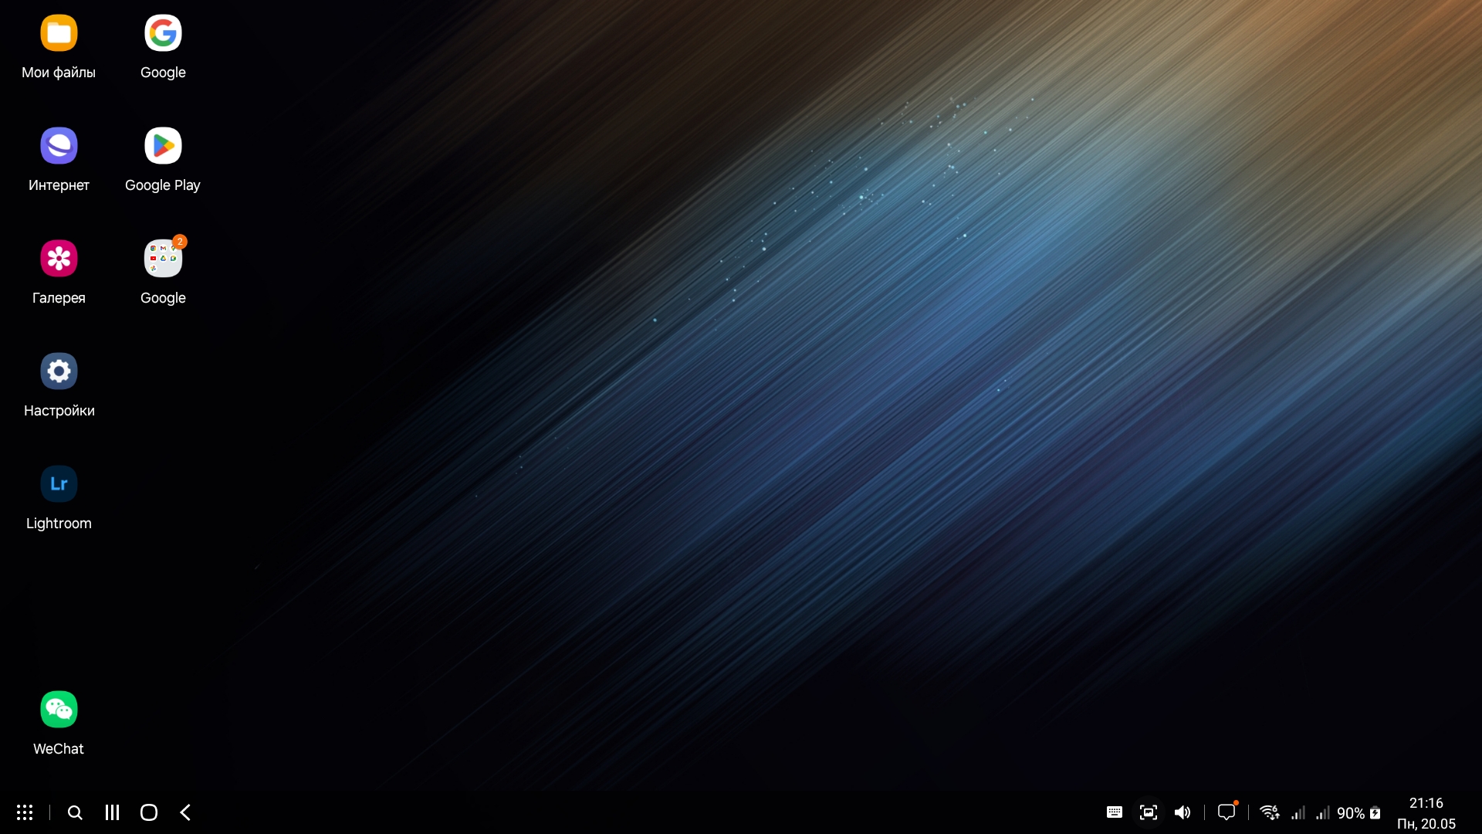Toggle the on-screen keyboard icon
Screen dimensions: 1482x834
(1114, 812)
